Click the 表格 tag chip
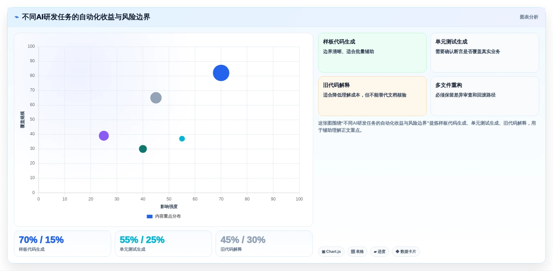The image size is (553, 271). (357, 252)
